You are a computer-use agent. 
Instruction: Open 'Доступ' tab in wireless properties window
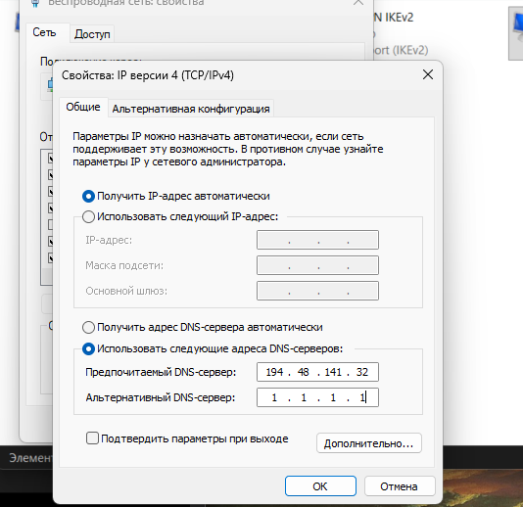tap(92, 34)
